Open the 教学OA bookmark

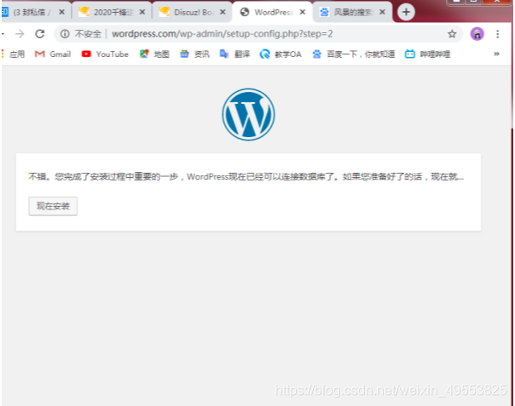coord(281,54)
